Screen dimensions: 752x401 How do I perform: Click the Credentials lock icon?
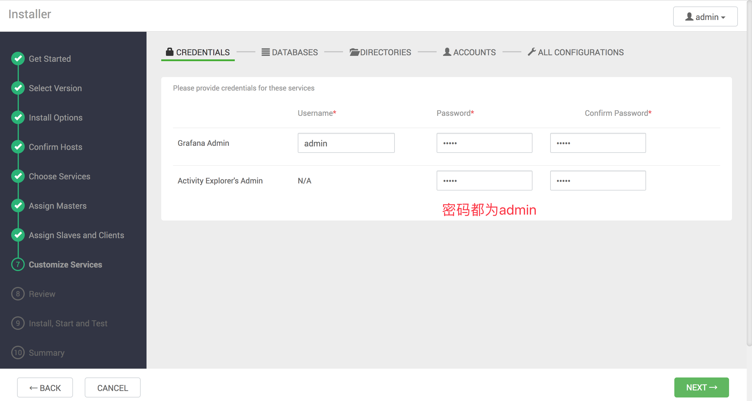click(169, 52)
